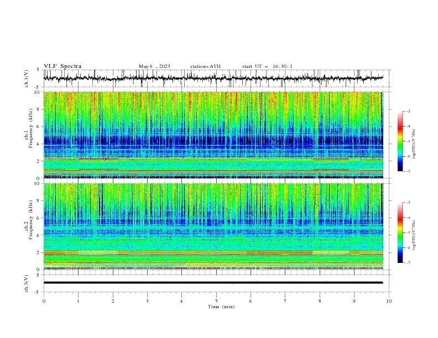Screen dimensions: 438x338
Task: Click the "4" kHz tick on ch.1 frequency axis
Action: coord(39,144)
